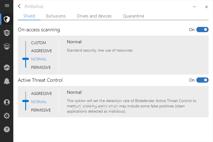This screenshot has height=142, width=213.
Task: Switch to the Exclusions tab
Action: [56, 16]
